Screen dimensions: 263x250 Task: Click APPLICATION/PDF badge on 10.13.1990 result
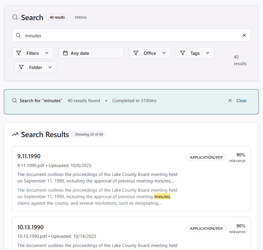(x=206, y=228)
